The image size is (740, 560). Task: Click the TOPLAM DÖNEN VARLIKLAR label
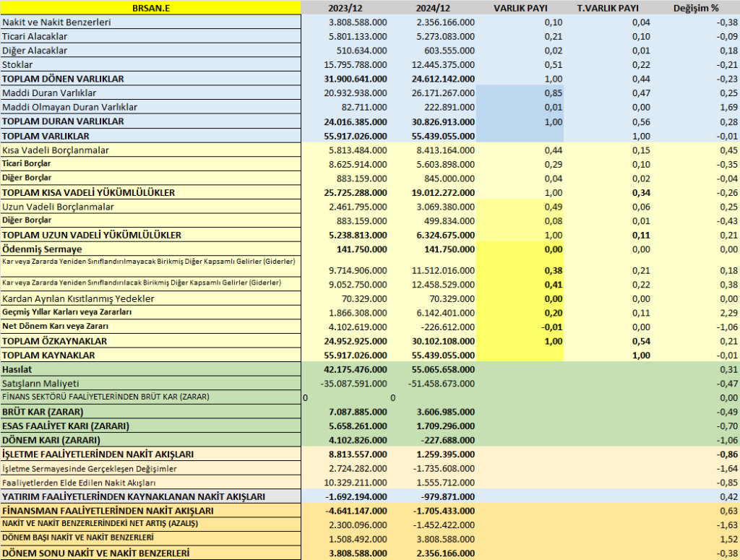coord(150,79)
